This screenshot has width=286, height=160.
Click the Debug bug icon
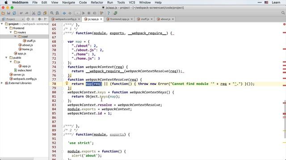[89, 13]
